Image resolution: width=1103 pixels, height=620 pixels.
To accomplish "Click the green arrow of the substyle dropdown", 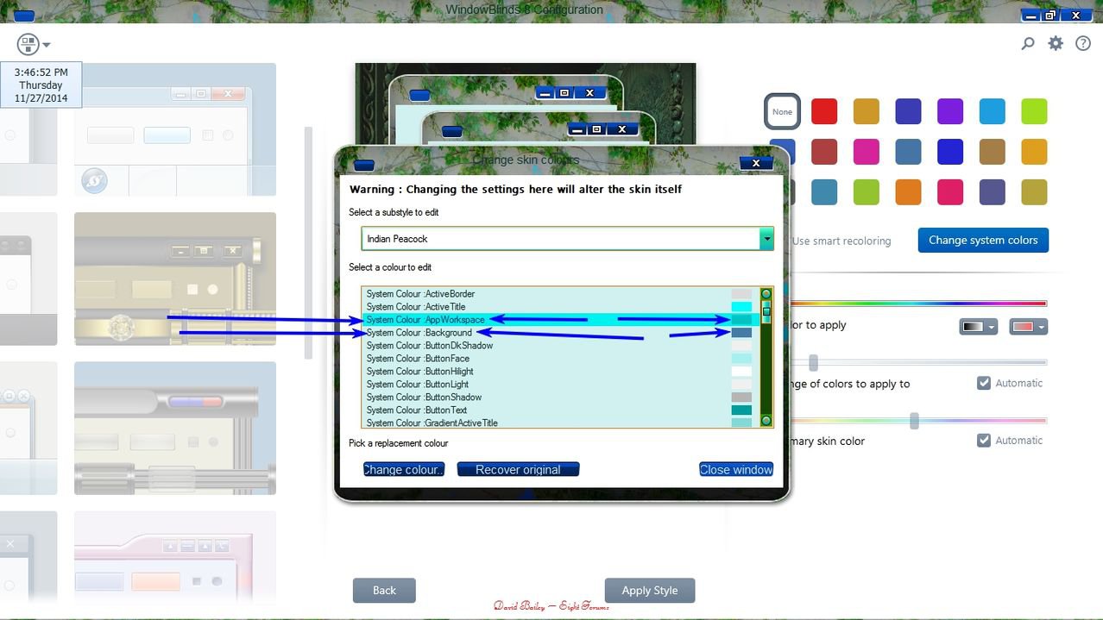I will coord(766,239).
